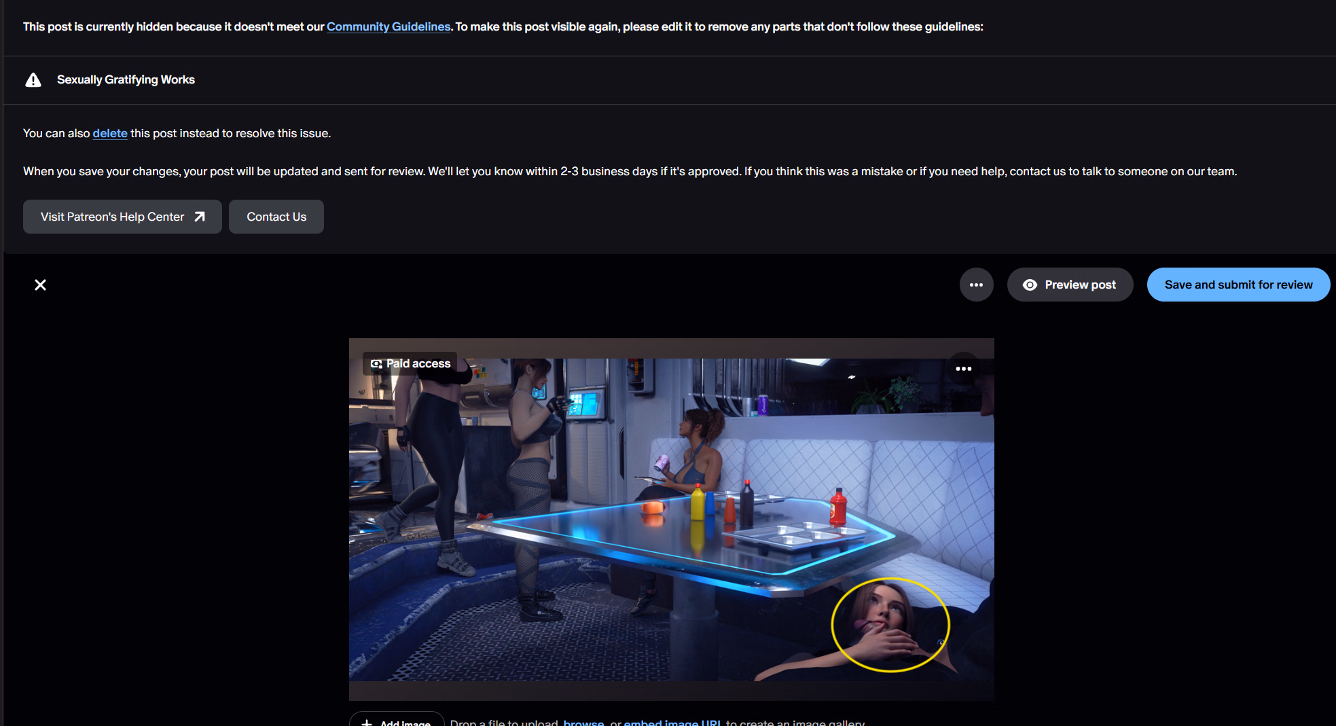The height and width of the screenshot is (726, 1336).
Task: Click the warning triangle icon
Action: pos(33,80)
